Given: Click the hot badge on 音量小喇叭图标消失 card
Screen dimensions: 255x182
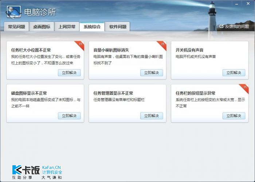Looking at the screenshot, I should point(162,45).
